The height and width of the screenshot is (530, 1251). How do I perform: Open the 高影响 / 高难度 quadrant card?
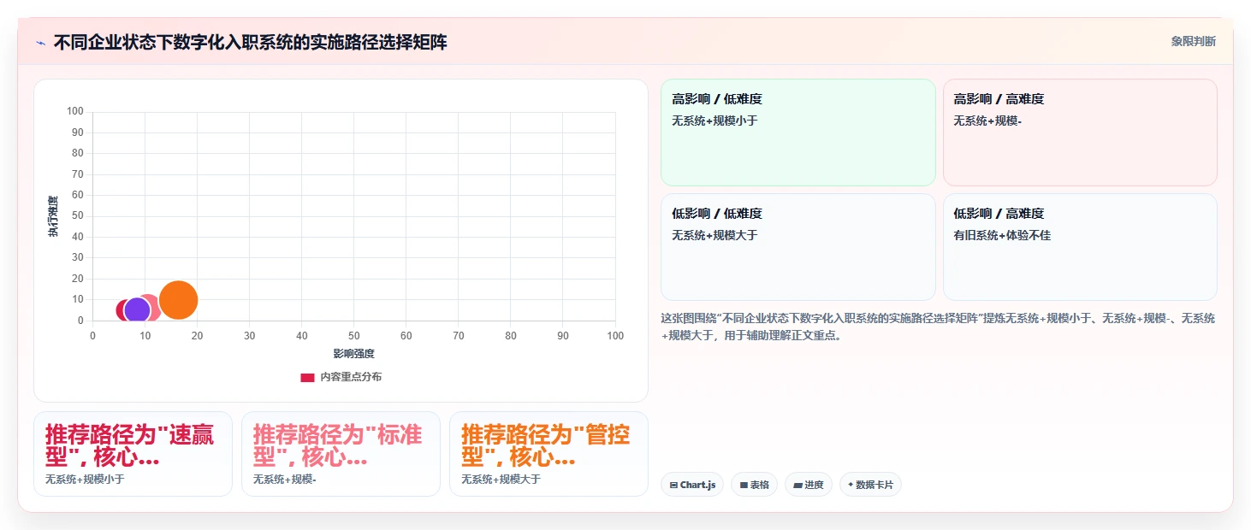[x=1080, y=132]
